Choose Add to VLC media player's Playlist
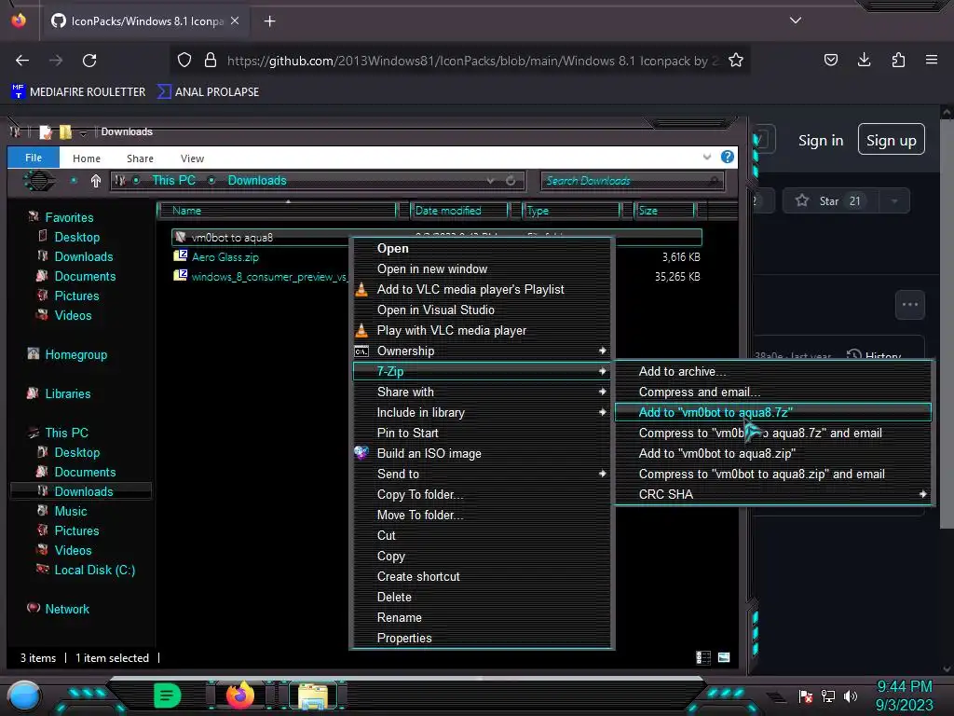Screen dimensions: 954x716 (482, 289)
